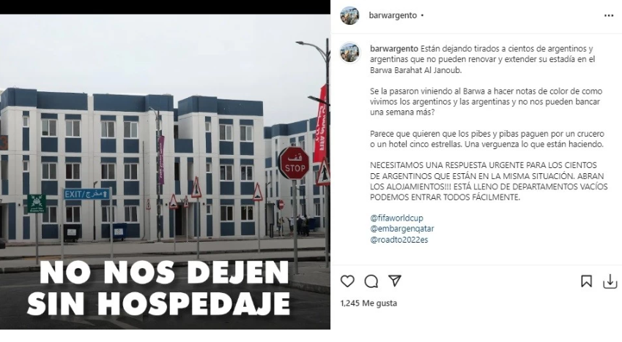The height and width of the screenshot is (342, 622).
Task: Click the post image of the Barwa buildings
Action: click(x=165, y=172)
